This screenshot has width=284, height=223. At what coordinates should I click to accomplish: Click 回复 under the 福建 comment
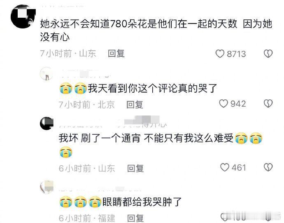point(135,218)
